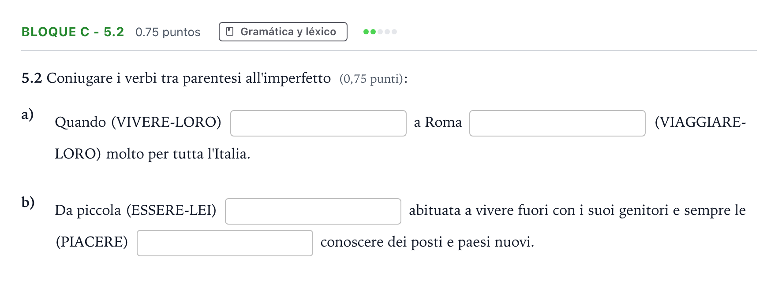Click the second green difficulty dot
Viewport: 778px width, 288px height.
tap(373, 32)
